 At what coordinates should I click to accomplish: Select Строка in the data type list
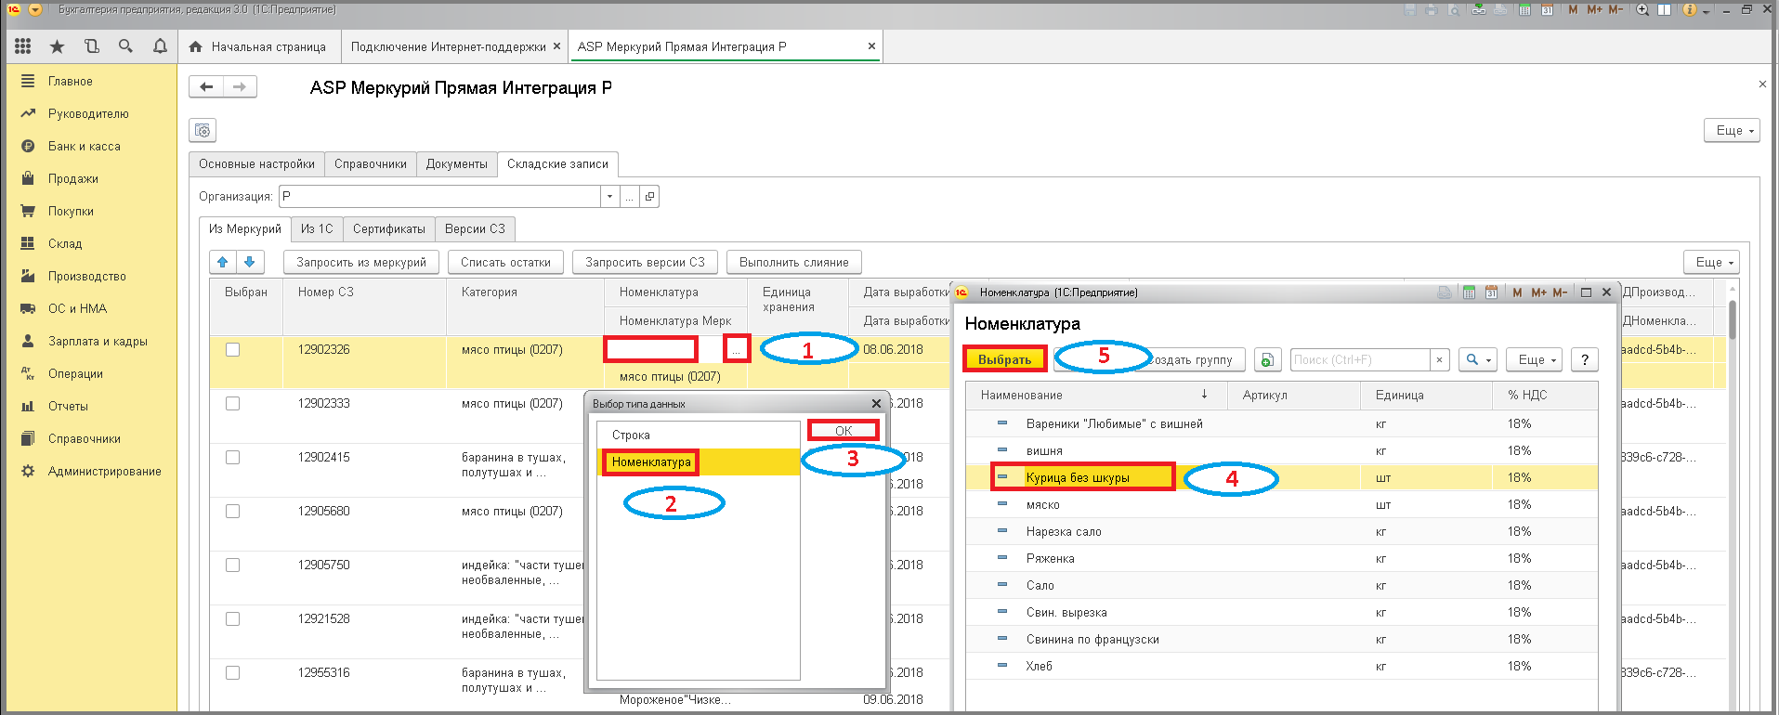[x=699, y=435]
